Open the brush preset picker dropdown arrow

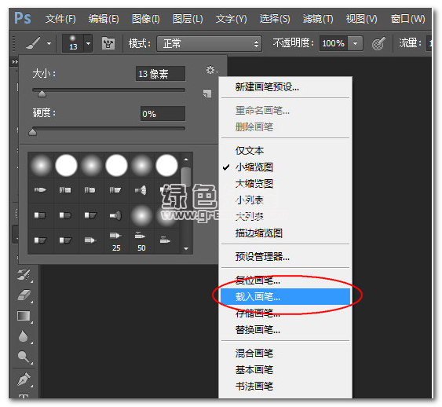pos(88,43)
